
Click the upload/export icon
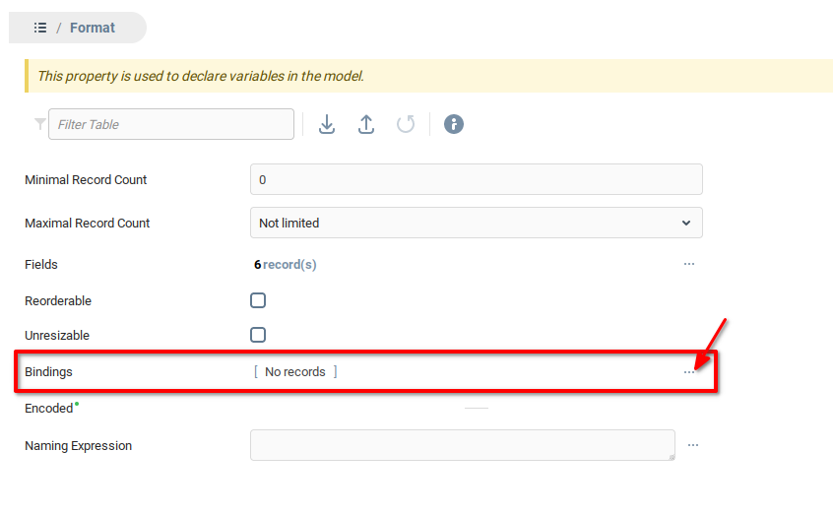tap(366, 124)
